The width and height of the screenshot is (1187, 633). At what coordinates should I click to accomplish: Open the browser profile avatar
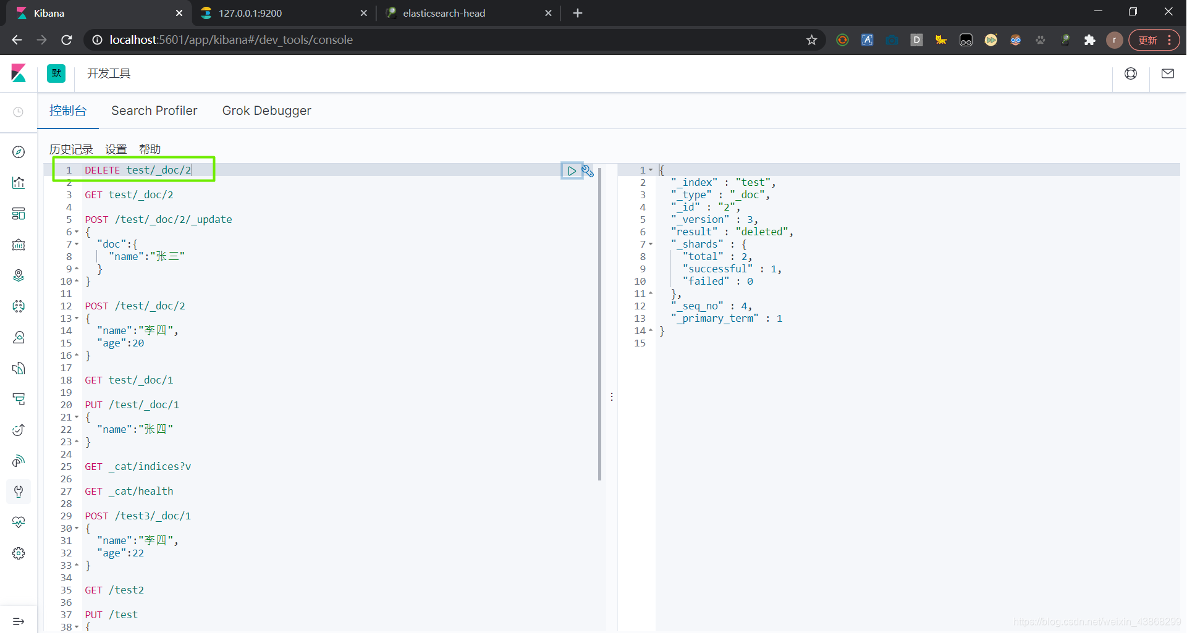tap(1114, 40)
